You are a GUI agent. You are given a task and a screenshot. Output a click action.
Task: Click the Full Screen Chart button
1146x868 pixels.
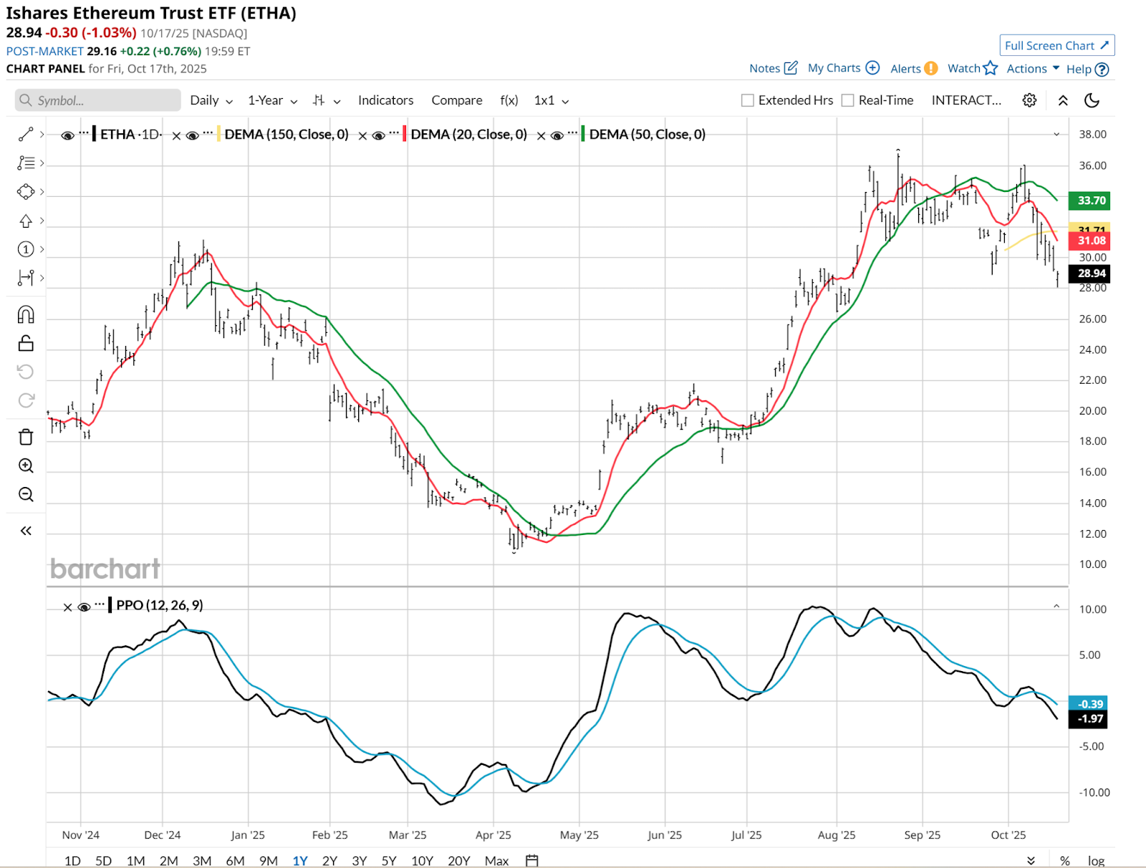(1056, 45)
